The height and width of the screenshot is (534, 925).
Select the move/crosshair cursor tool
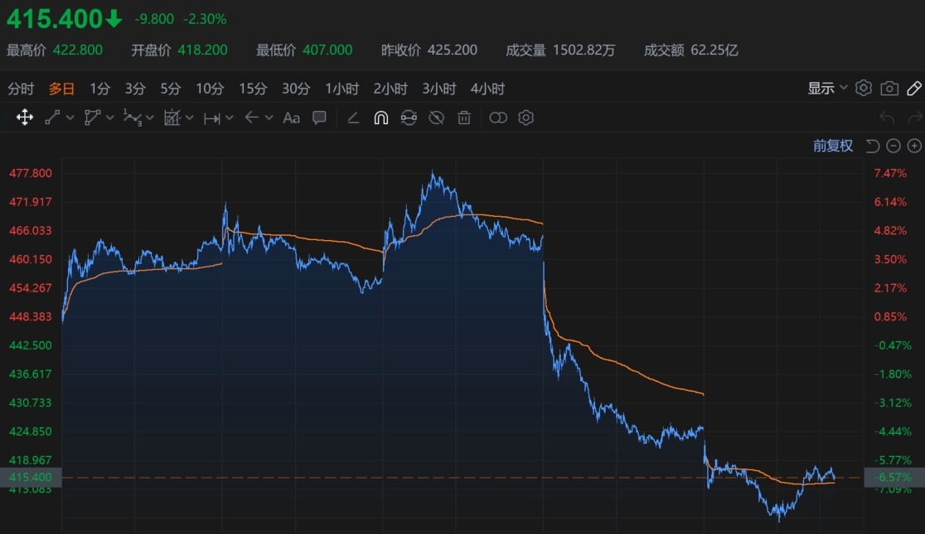point(24,118)
